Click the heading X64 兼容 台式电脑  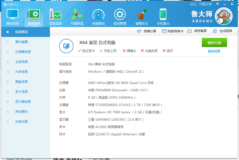(x=97, y=43)
